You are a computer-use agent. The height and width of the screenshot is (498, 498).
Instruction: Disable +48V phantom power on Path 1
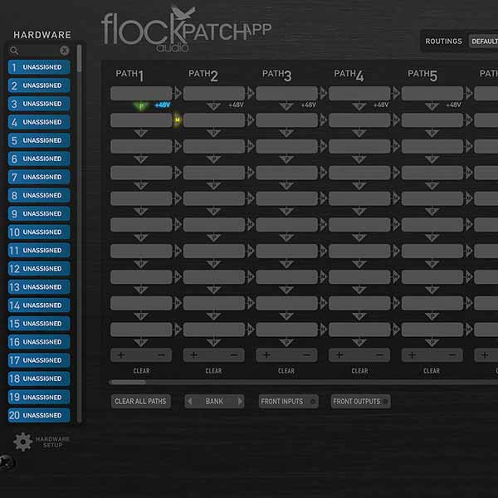(x=163, y=105)
